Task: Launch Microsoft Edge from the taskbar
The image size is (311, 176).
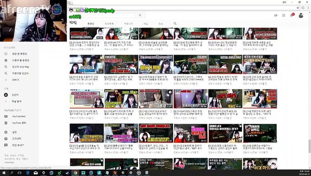Action: coord(28,173)
